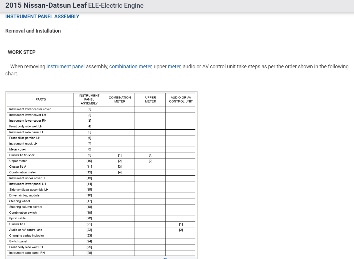Click the Spiral cable row label
The image size is (354, 259).
17,218
